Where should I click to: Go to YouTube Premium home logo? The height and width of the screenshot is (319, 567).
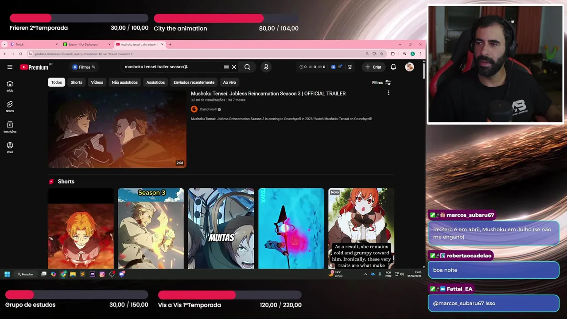pyautogui.click(x=34, y=67)
